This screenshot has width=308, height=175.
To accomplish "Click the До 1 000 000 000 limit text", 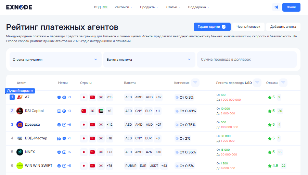I will coord(229,100).
